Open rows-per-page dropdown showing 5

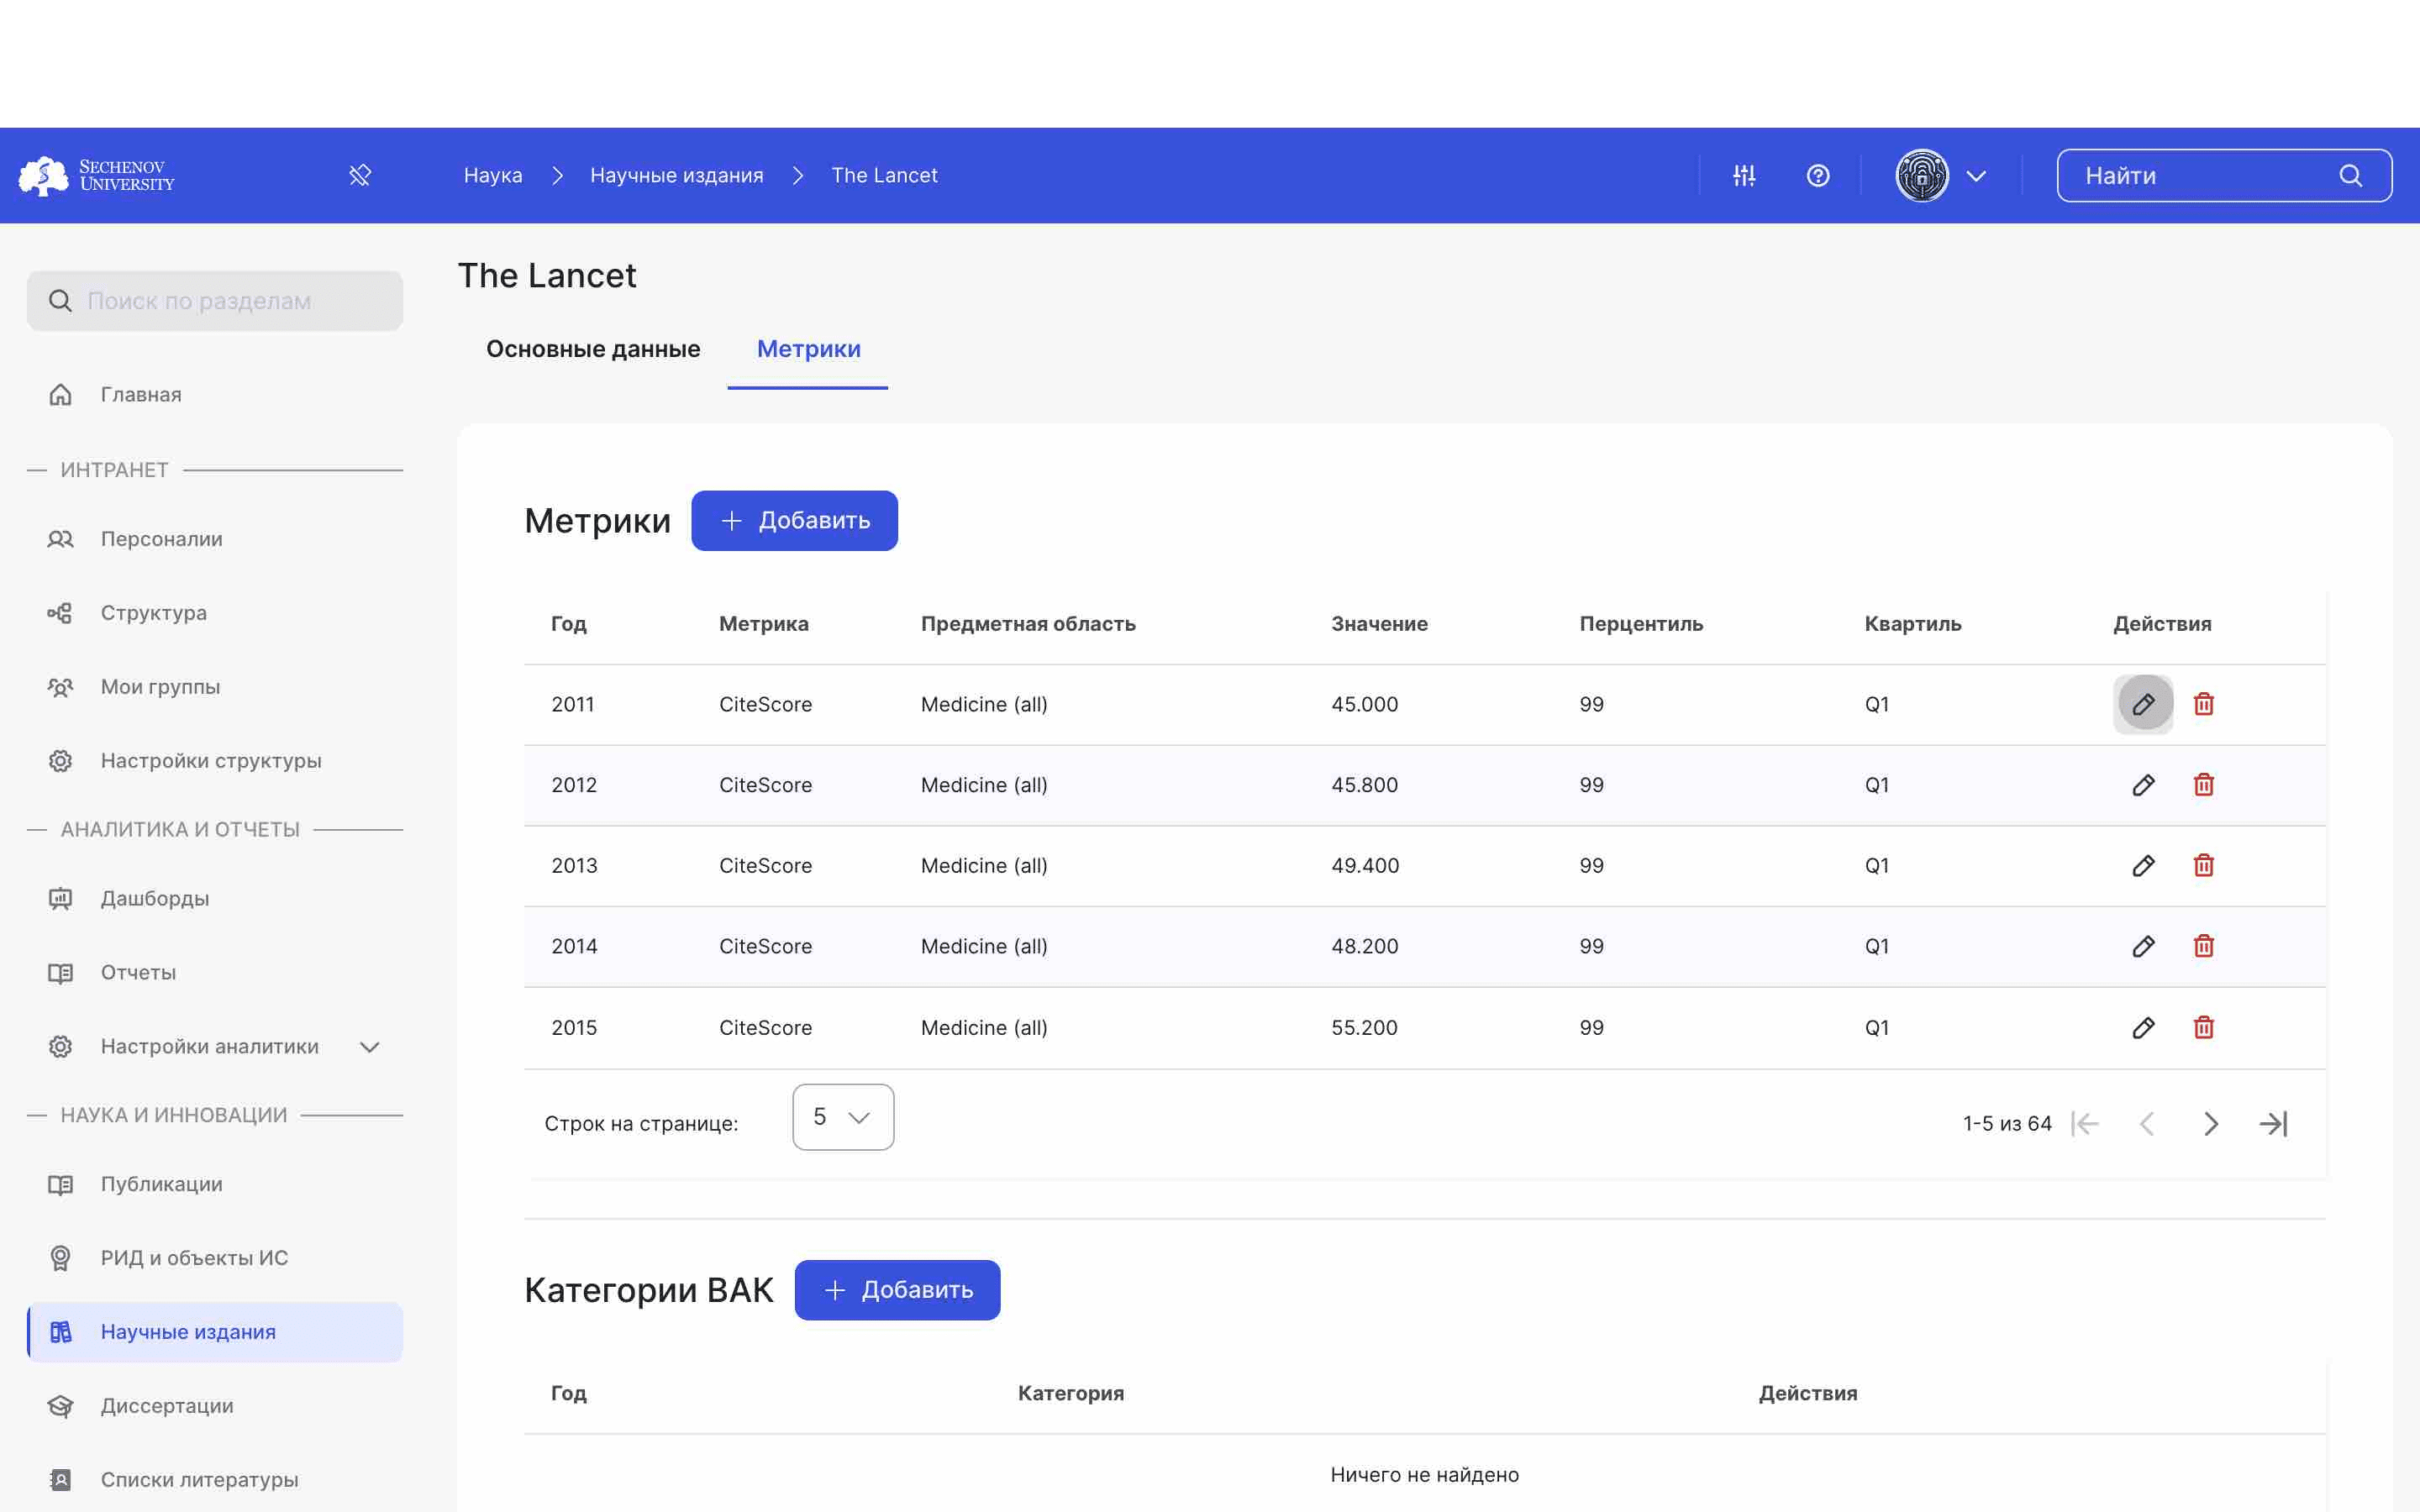click(x=843, y=1117)
